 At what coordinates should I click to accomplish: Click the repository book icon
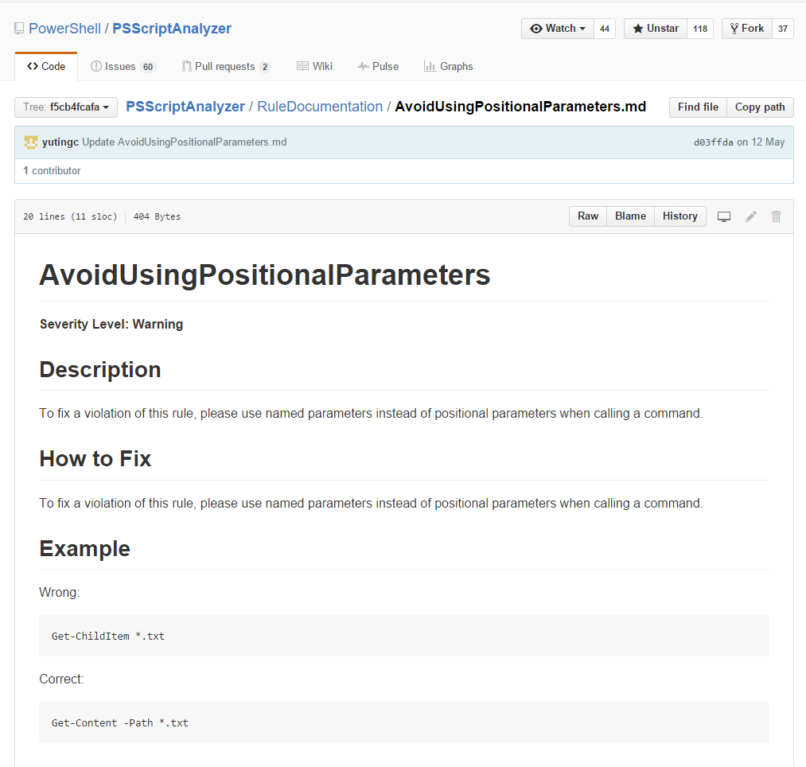19,29
